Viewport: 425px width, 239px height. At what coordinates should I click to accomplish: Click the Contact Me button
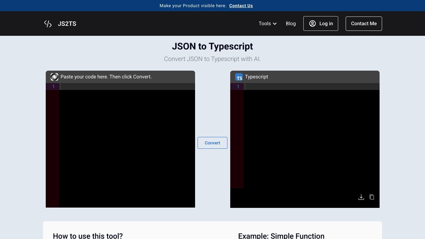tap(364, 24)
